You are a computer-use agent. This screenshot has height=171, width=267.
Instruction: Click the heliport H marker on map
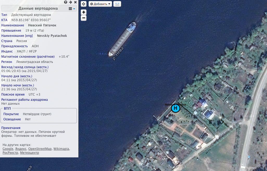click(176, 108)
